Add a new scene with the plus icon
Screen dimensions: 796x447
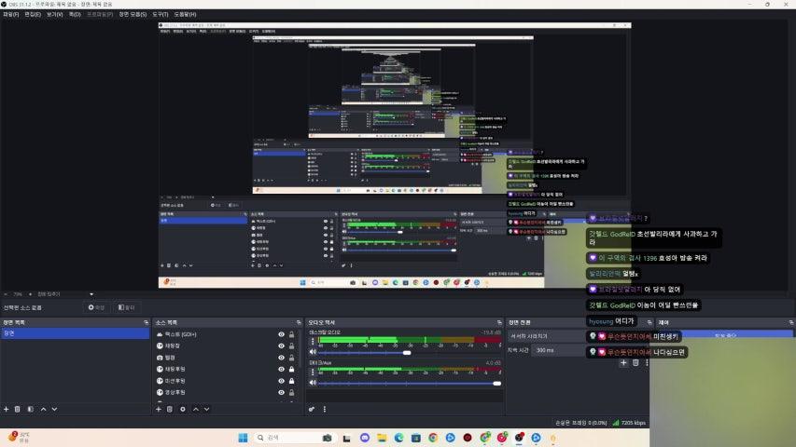coord(7,409)
